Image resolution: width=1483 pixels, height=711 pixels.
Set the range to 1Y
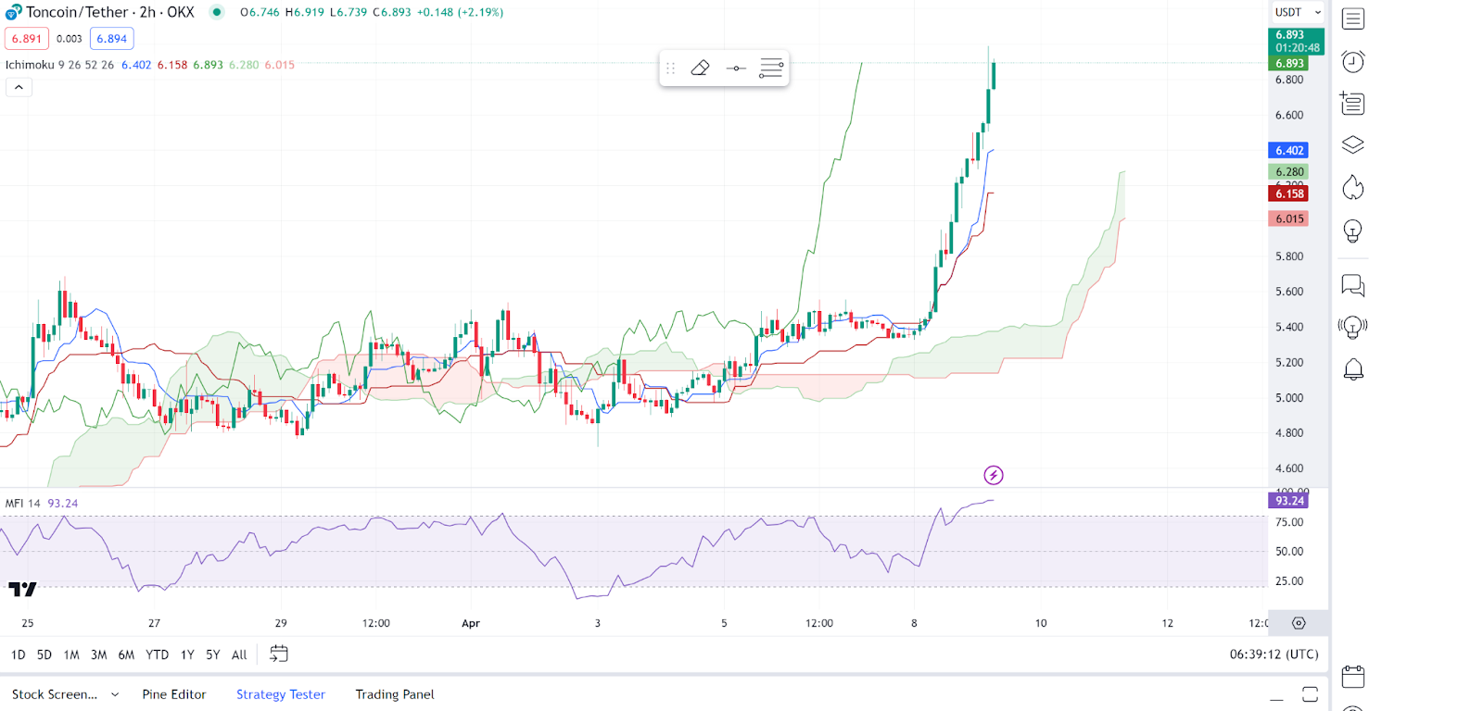(187, 655)
